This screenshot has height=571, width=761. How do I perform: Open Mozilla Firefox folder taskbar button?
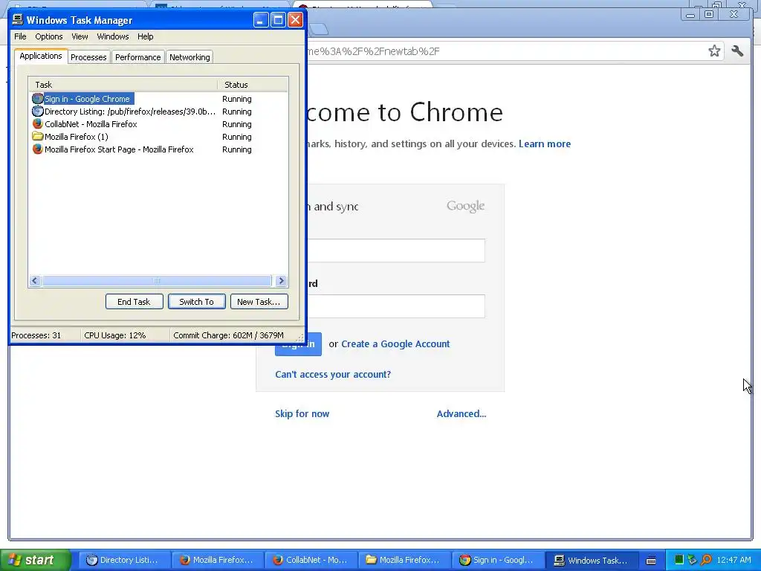404,560
